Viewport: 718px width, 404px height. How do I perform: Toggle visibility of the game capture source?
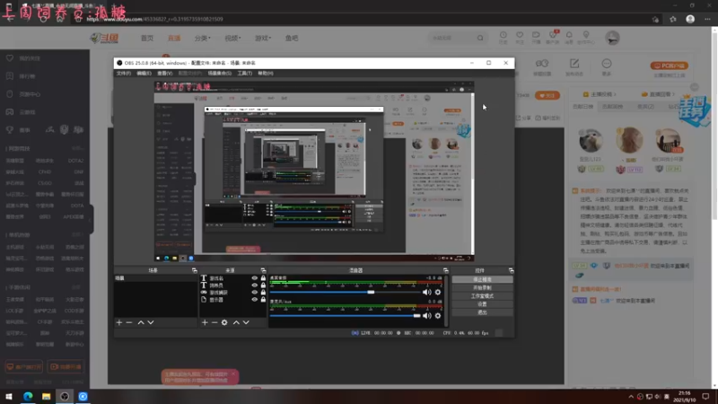point(255,293)
